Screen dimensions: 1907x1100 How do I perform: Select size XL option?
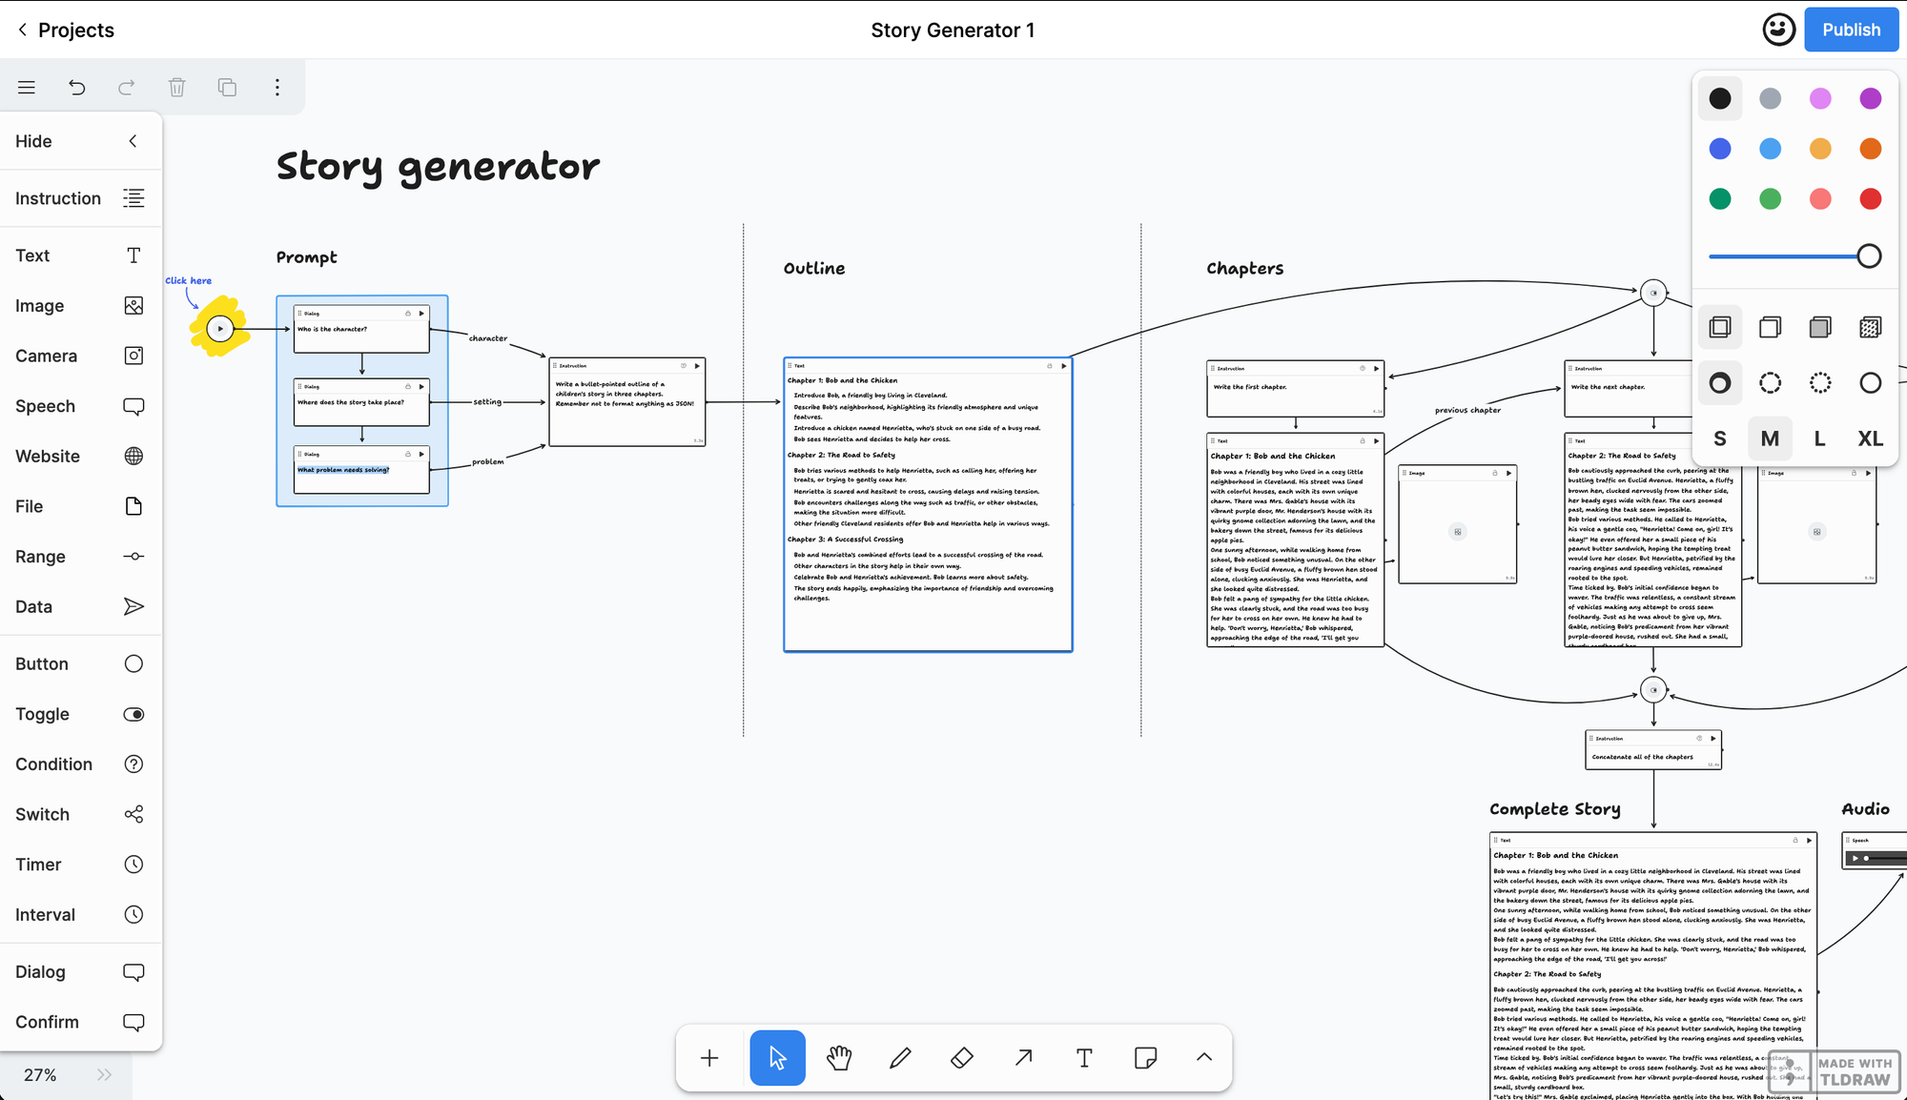click(1870, 438)
